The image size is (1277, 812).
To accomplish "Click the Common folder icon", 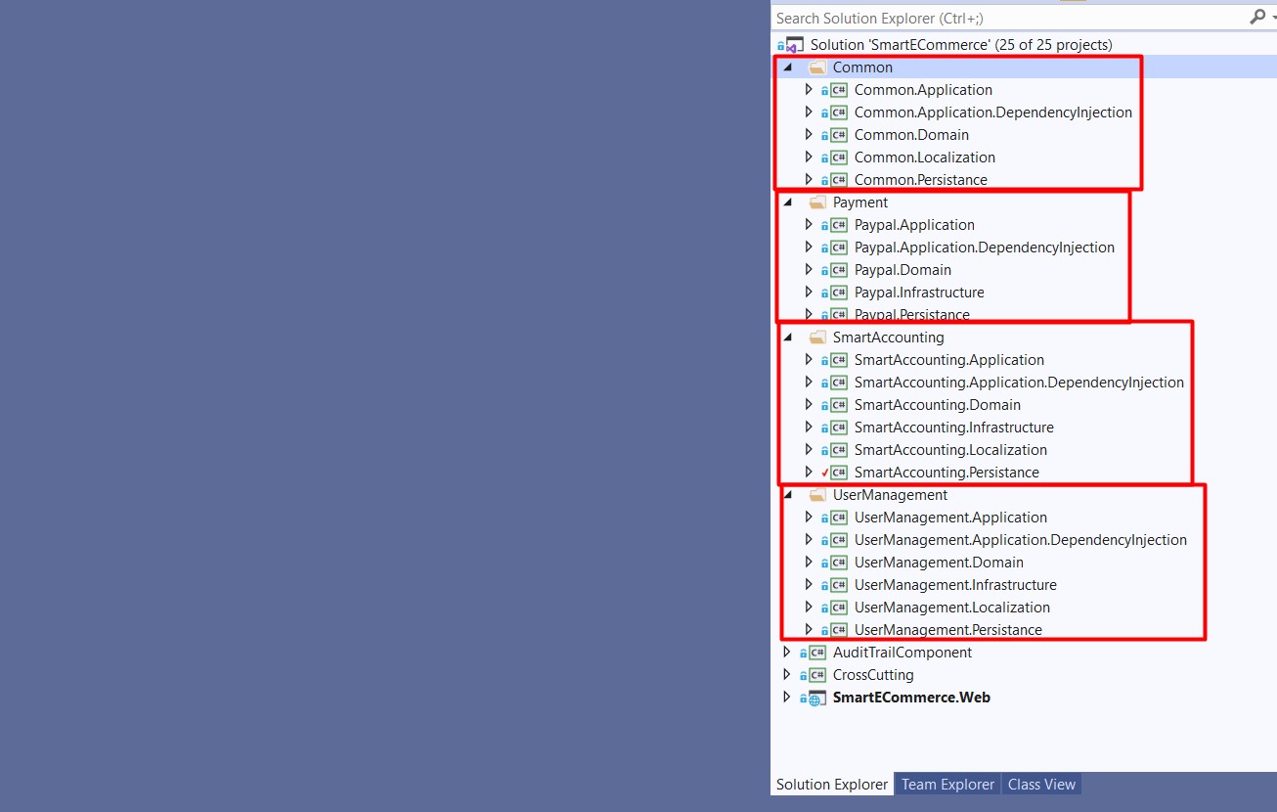I will pos(817,68).
